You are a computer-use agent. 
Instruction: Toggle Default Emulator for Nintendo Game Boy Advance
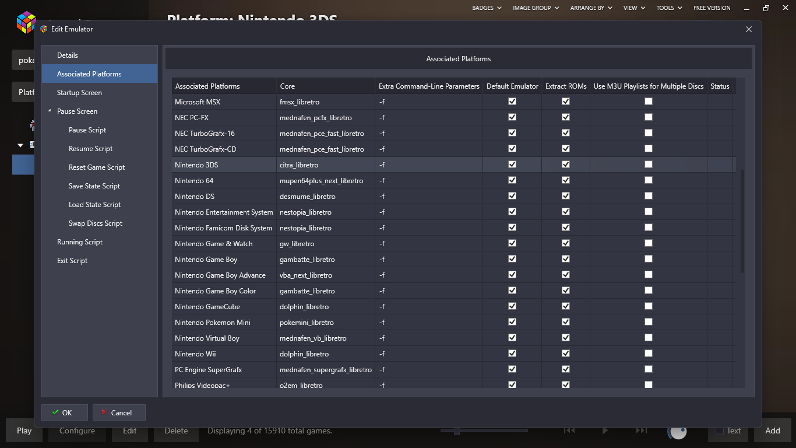(x=512, y=275)
